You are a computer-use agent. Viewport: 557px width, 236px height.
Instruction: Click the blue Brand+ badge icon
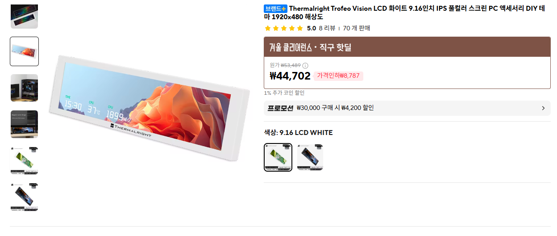point(275,8)
